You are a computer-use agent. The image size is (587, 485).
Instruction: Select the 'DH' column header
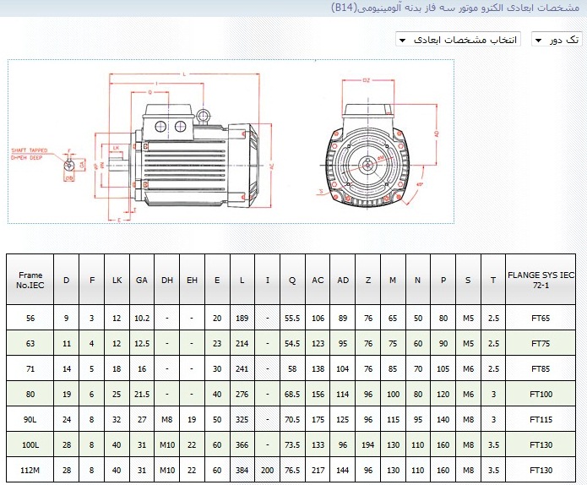(167, 281)
